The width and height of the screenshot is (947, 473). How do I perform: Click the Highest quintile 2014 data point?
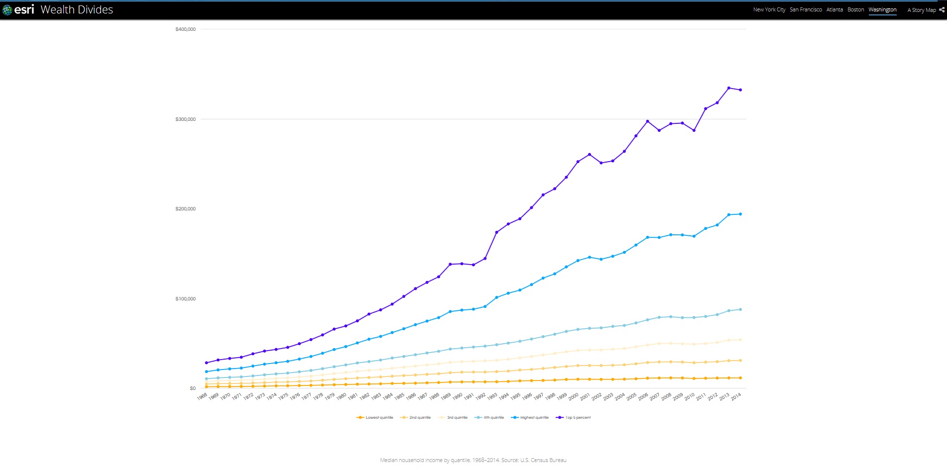tap(740, 214)
